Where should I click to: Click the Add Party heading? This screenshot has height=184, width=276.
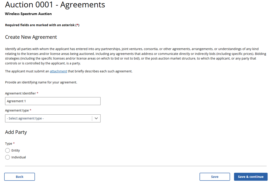[16, 132]
